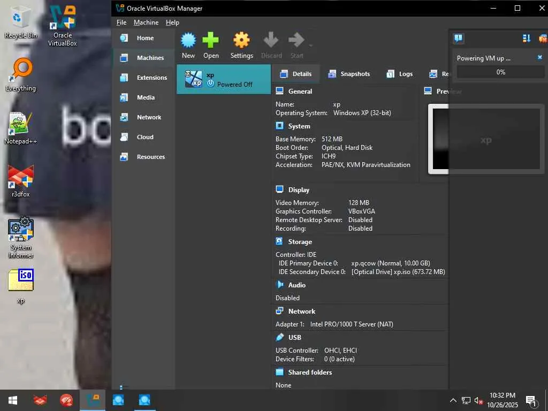Create a new VM with New button
This screenshot has height=411, width=548.
(x=188, y=45)
